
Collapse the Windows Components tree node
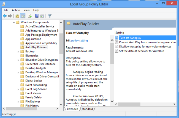(x=14, y=23)
